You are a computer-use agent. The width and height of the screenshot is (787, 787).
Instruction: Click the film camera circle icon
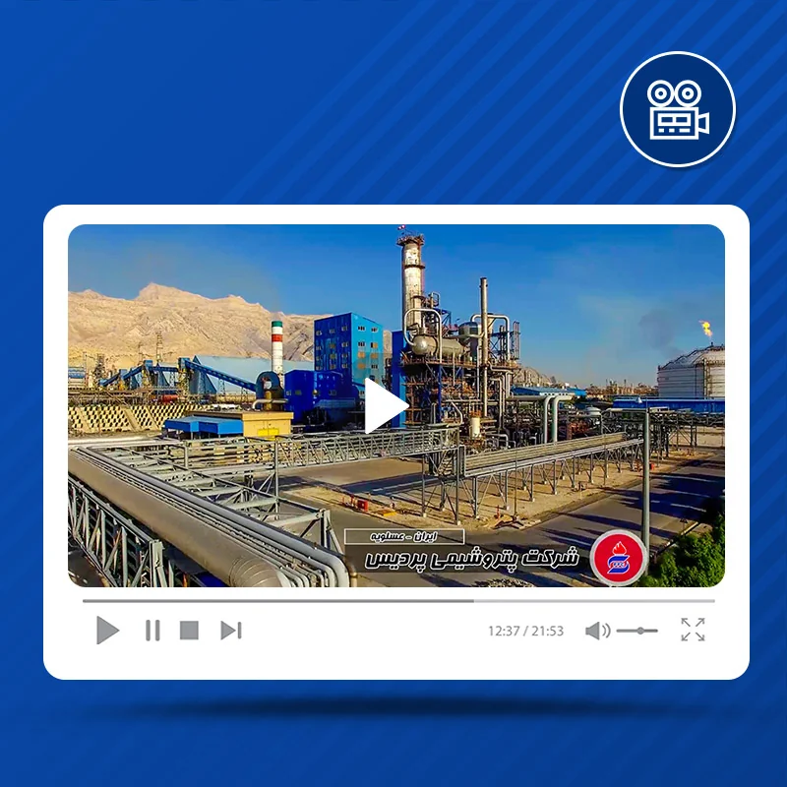pos(678,109)
